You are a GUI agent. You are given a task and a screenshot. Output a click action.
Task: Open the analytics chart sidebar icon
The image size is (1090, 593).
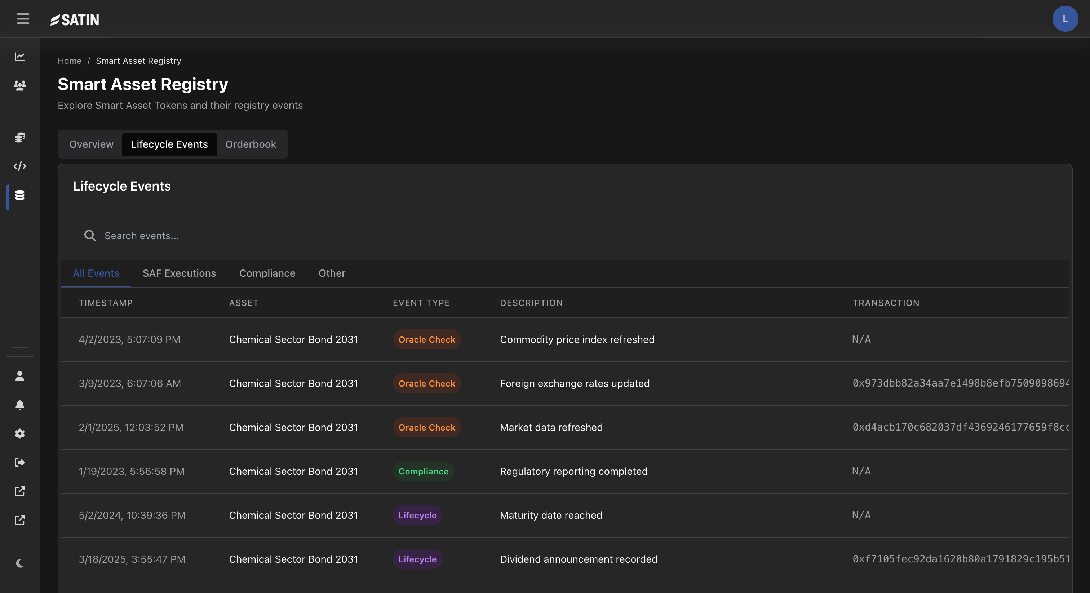click(20, 57)
